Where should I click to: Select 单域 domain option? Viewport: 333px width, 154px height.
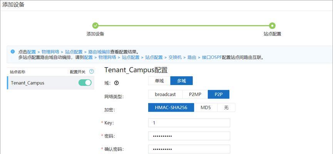click(x=159, y=81)
